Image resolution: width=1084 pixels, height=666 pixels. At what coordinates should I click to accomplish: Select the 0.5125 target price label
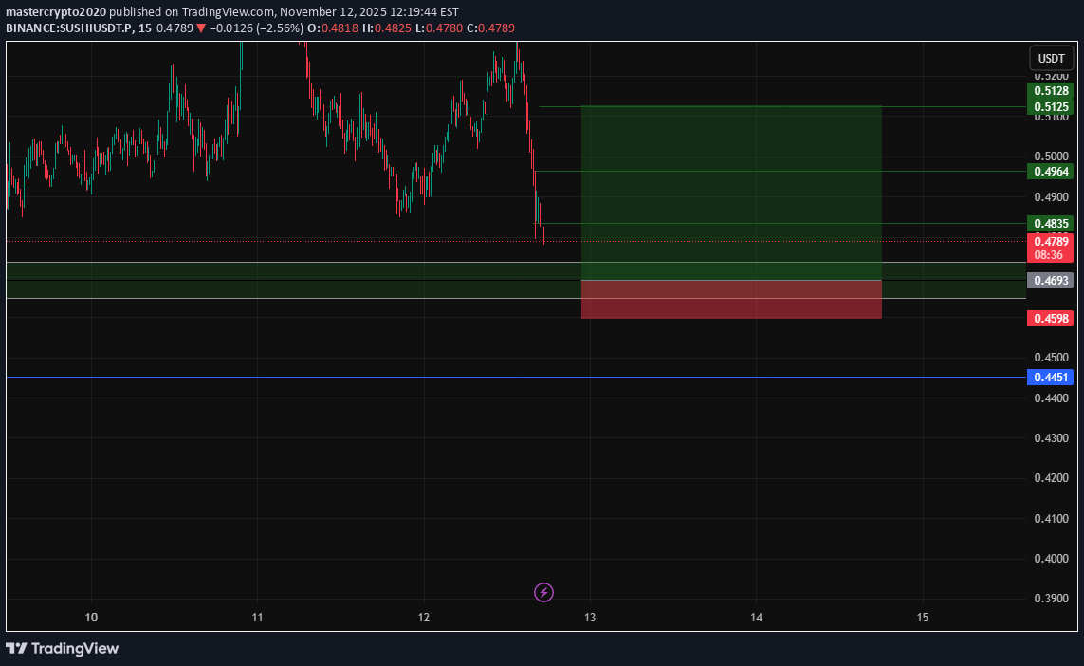pyautogui.click(x=1050, y=107)
